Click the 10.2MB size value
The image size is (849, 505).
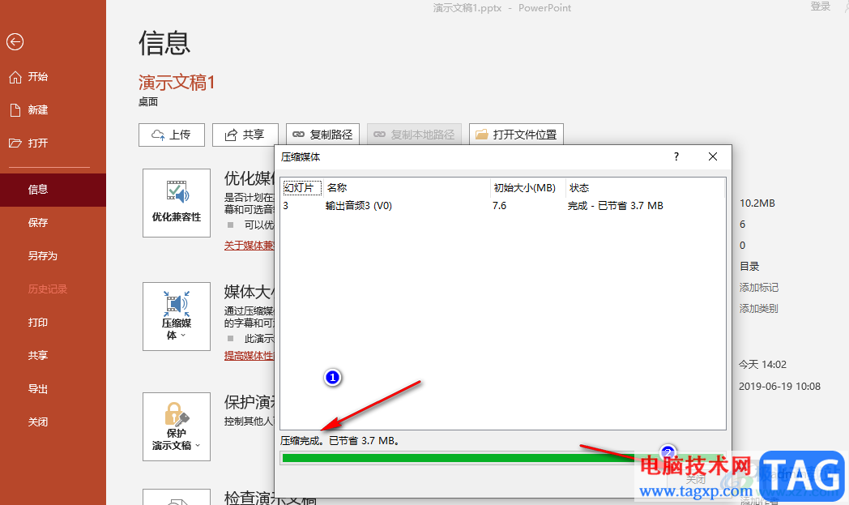[x=757, y=203]
